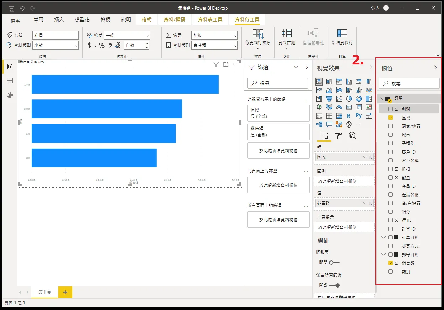The image size is (444, 310).
Task: Open the 摘要 summarization dropdown
Action: coord(215,35)
